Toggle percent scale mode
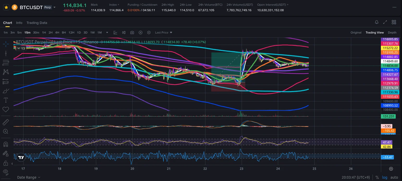The image size is (402, 181). (x=377, y=177)
